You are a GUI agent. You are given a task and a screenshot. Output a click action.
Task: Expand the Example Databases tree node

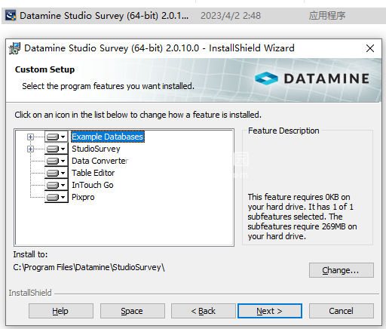tap(30, 137)
